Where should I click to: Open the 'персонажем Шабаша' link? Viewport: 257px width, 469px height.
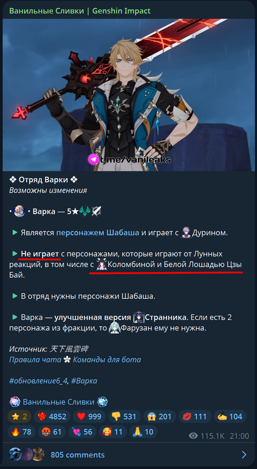coord(98,233)
